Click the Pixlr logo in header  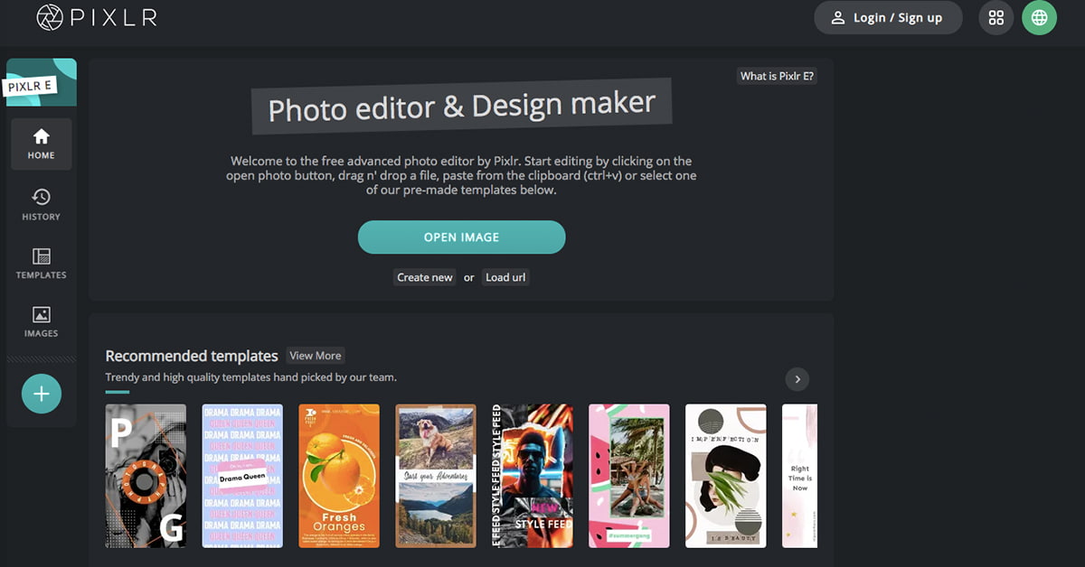pos(97,17)
